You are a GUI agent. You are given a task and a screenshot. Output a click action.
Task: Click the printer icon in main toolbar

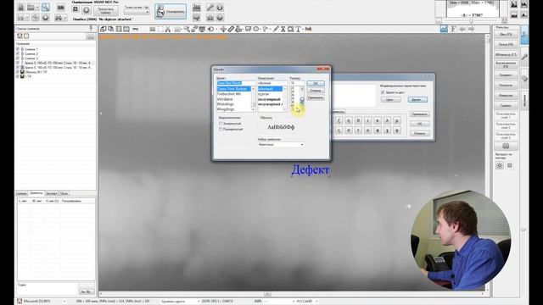pyautogui.click(x=59, y=17)
